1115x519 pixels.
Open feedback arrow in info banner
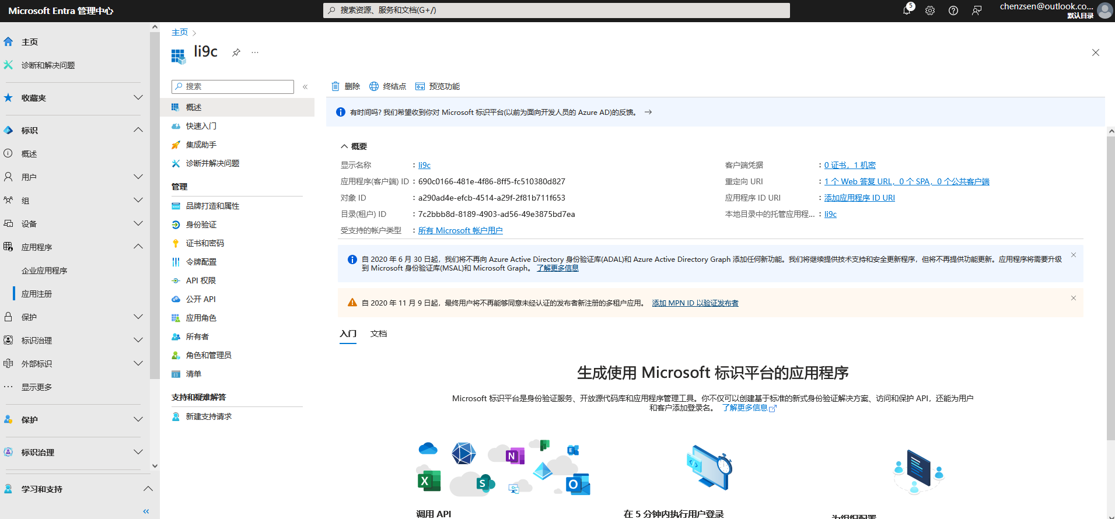click(x=648, y=112)
